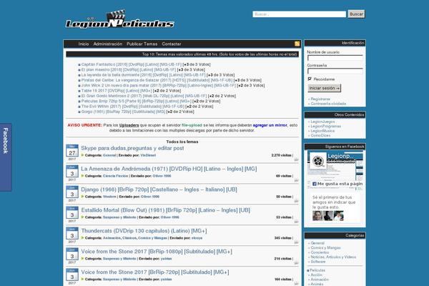
Task: Open the Publicar Temas menu item
Action: [x=142, y=44]
